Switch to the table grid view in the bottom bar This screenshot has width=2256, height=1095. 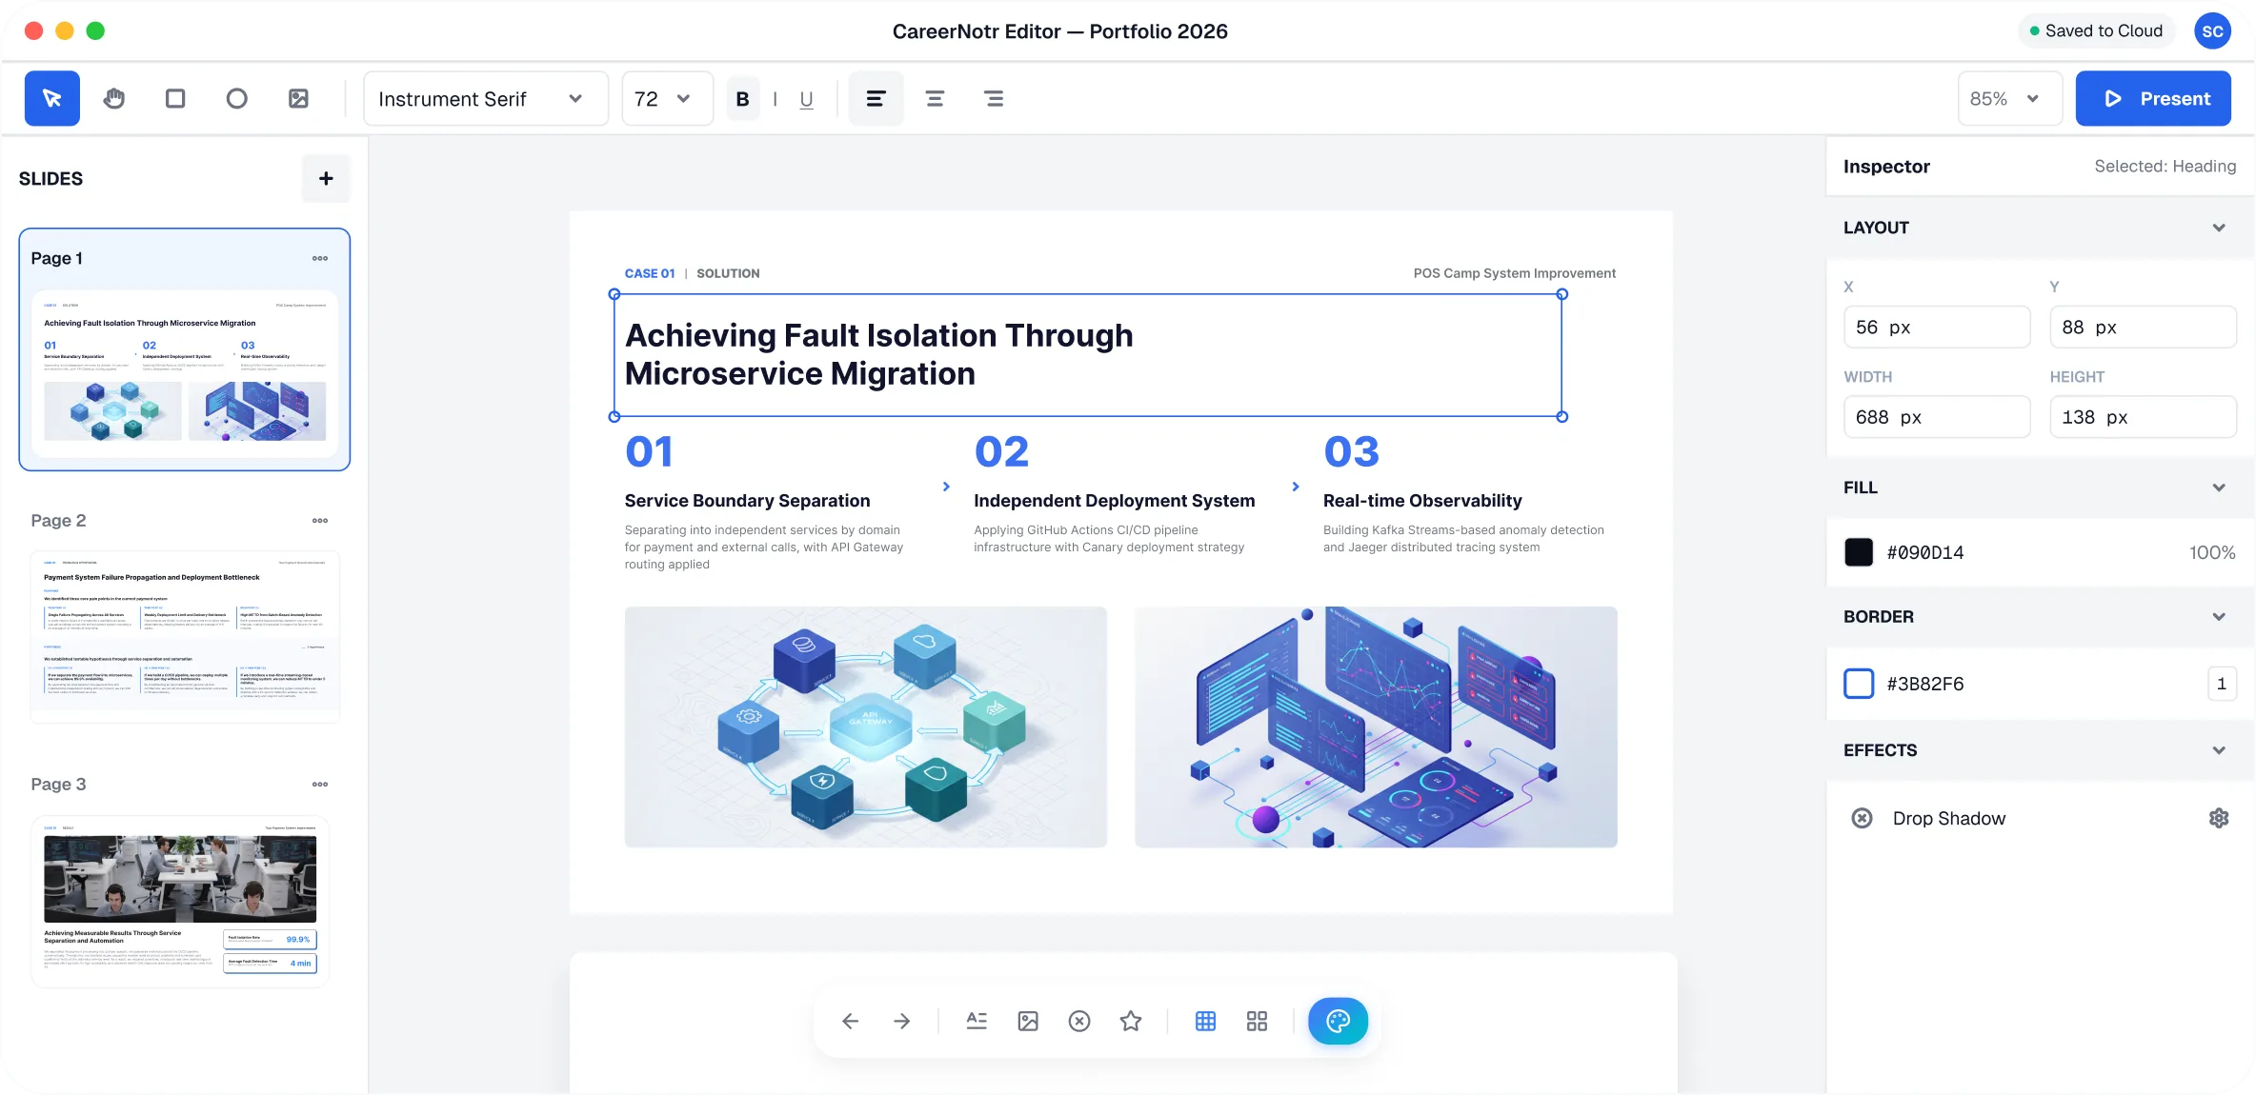click(1205, 1021)
